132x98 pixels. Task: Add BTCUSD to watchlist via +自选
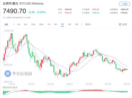tap(124, 4)
